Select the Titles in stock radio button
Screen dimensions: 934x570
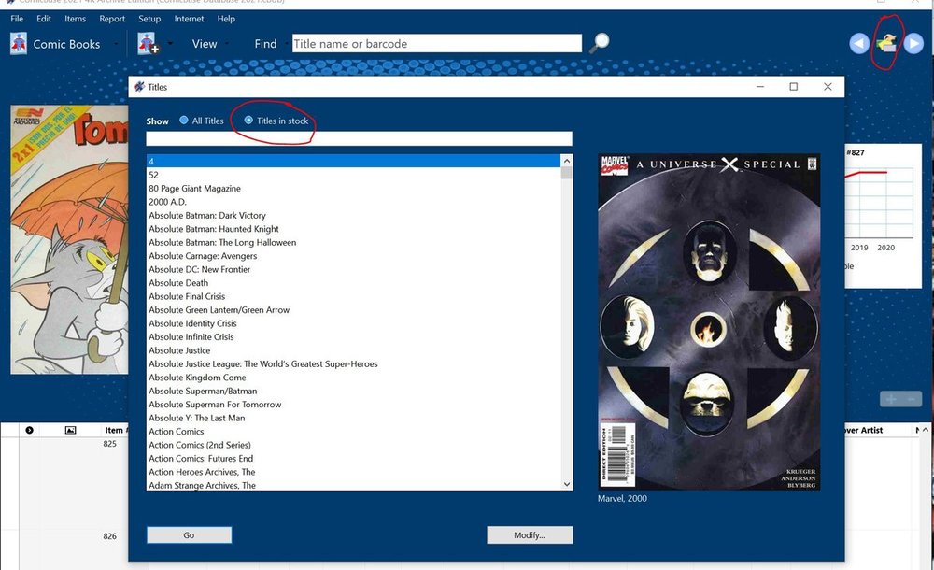[248, 121]
